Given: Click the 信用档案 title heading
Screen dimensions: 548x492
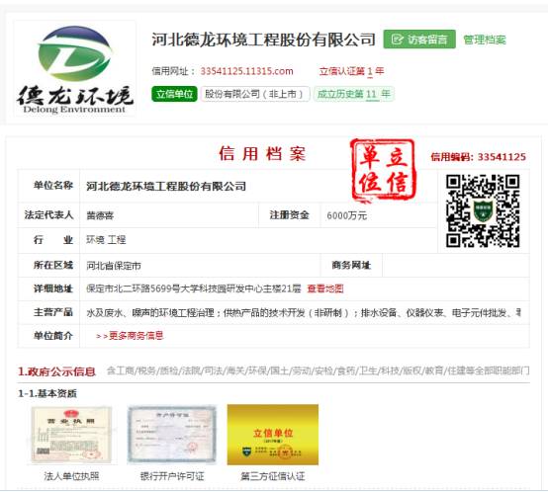Looking at the screenshot, I should [262, 153].
